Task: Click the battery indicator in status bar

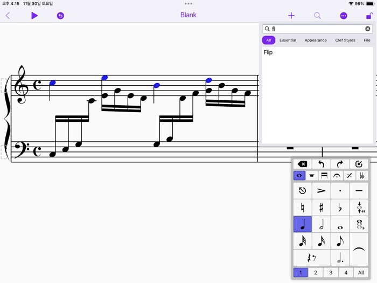Action: 370,4
